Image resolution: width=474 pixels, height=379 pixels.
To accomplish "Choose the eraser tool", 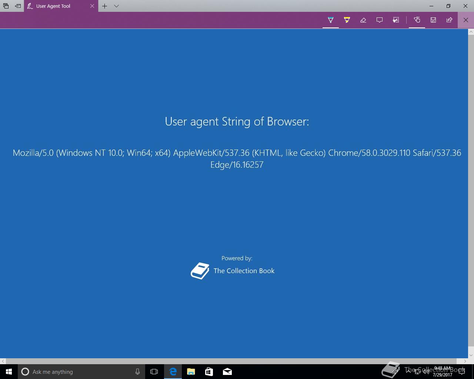I will click(x=363, y=20).
